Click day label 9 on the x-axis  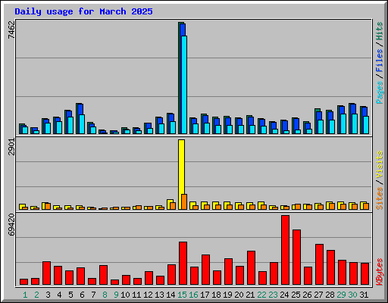point(116,295)
